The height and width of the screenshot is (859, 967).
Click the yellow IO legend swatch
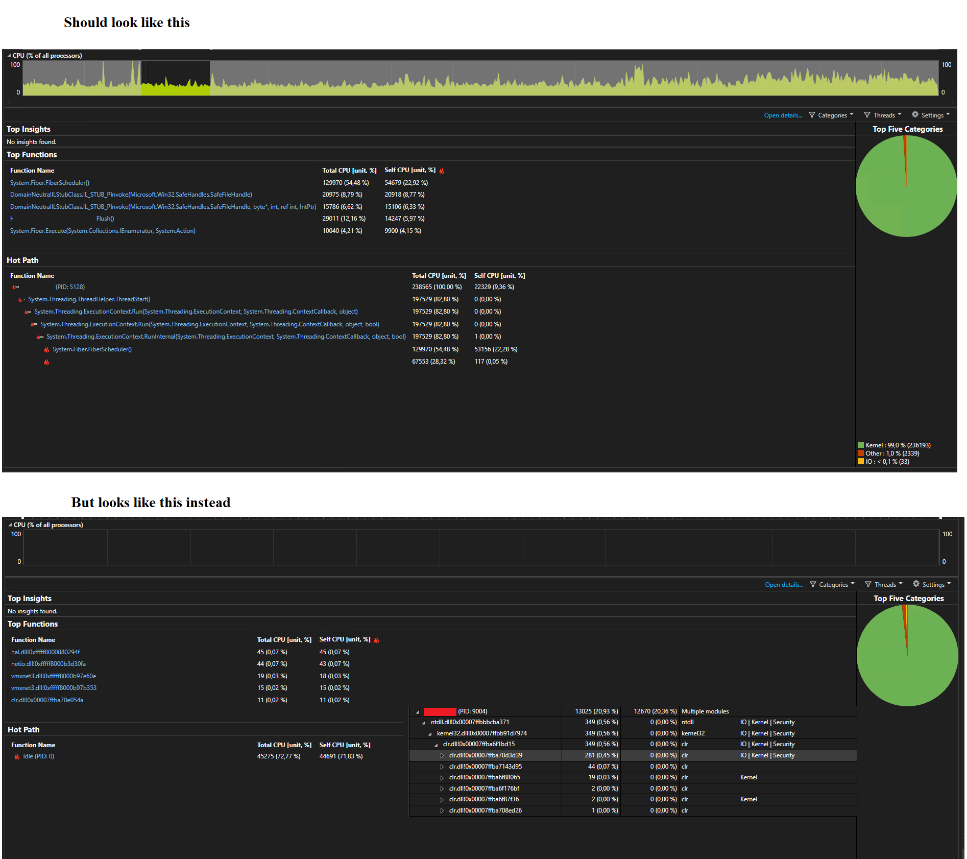point(861,461)
